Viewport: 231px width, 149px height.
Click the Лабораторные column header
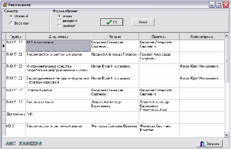coord(201,36)
